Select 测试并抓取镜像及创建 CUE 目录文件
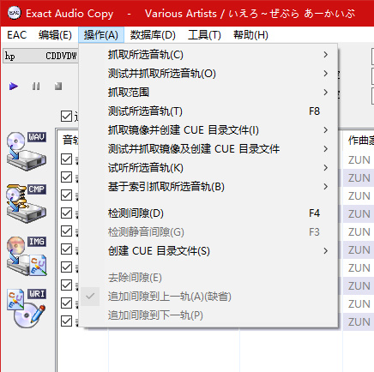 pyautogui.click(x=208, y=149)
